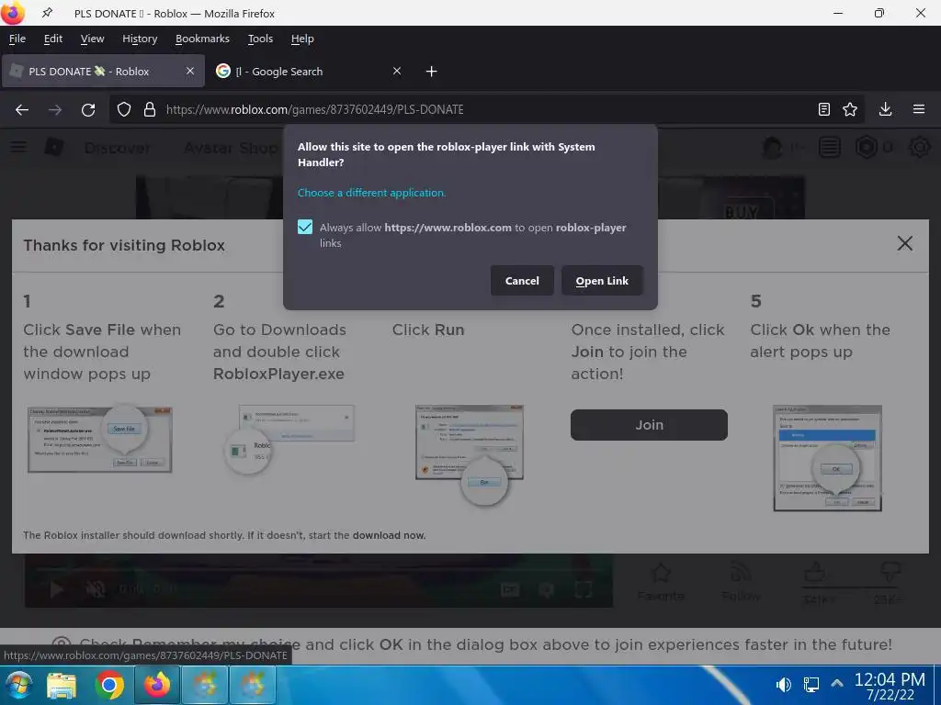Launch Google Chrome from the taskbar
The width and height of the screenshot is (941, 705).
pyautogui.click(x=109, y=685)
